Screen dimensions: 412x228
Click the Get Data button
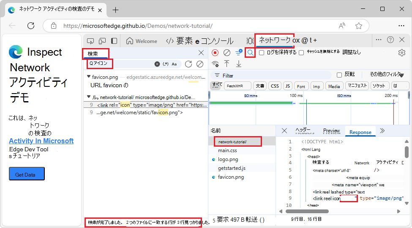27,174
